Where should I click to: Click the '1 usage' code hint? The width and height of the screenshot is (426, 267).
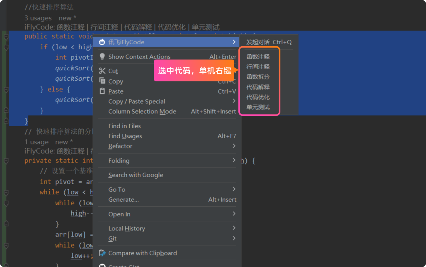[36, 142]
